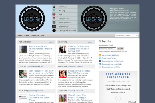Open Tom Palazzolo article title
Viewport: 155px width, 103px height.
41,72
